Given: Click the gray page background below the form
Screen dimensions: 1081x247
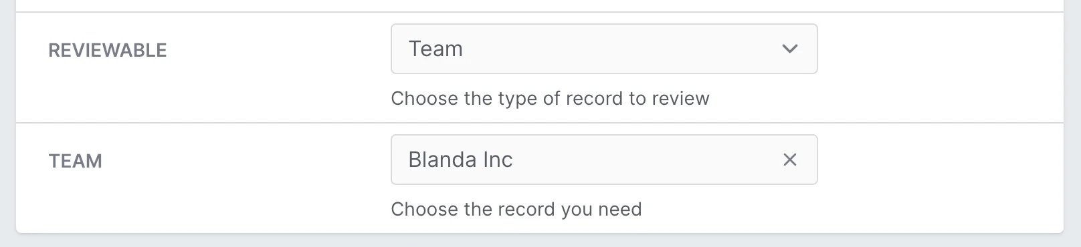Looking at the screenshot, I should [540, 241].
